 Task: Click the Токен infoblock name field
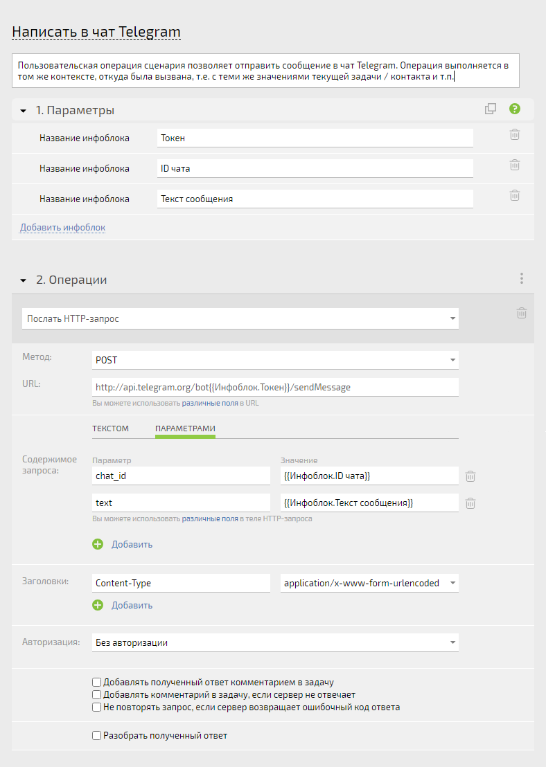(315, 138)
